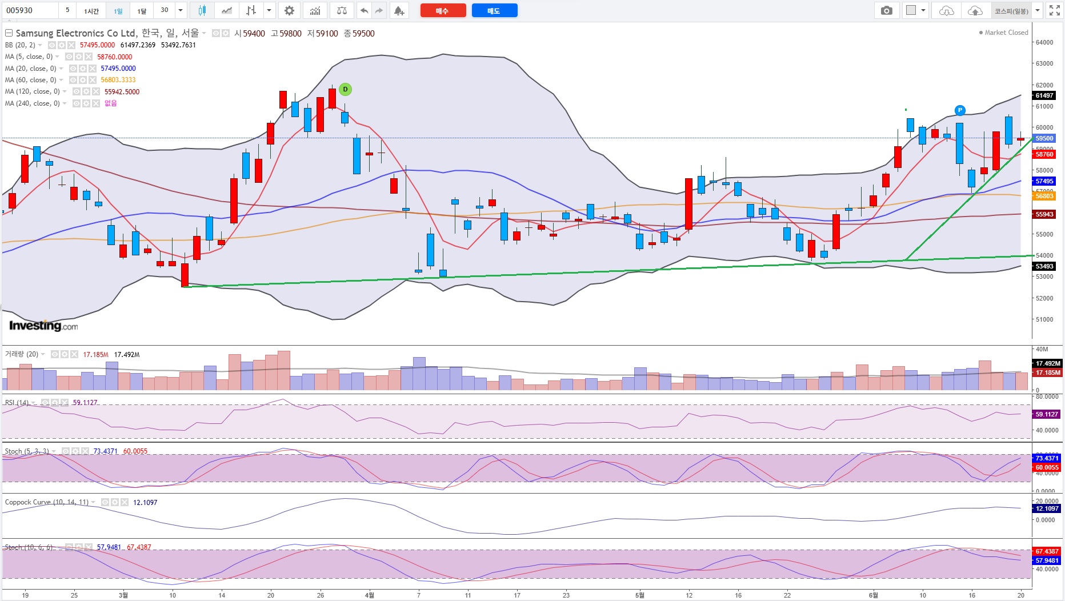Add a price alert with bell icon
The height and width of the screenshot is (601, 1065).
pyautogui.click(x=399, y=10)
